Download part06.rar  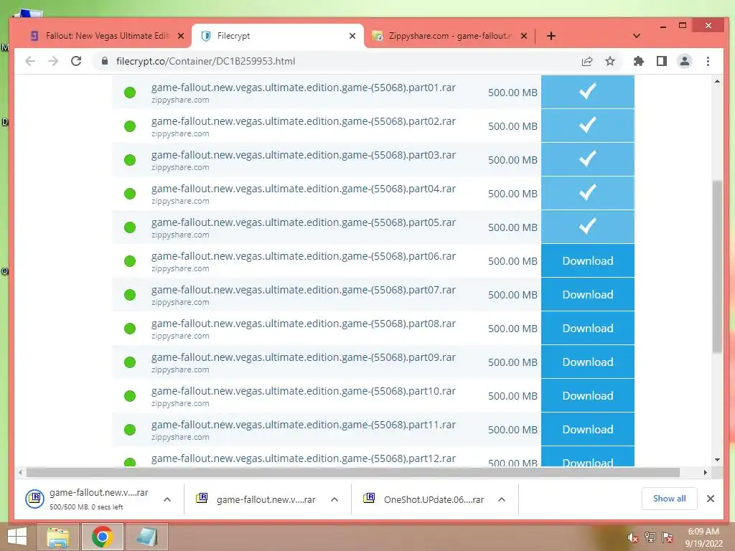pos(587,260)
